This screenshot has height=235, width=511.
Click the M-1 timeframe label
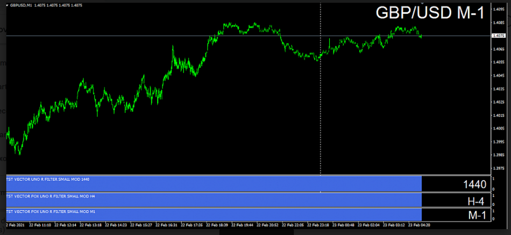[x=477, y=216]
